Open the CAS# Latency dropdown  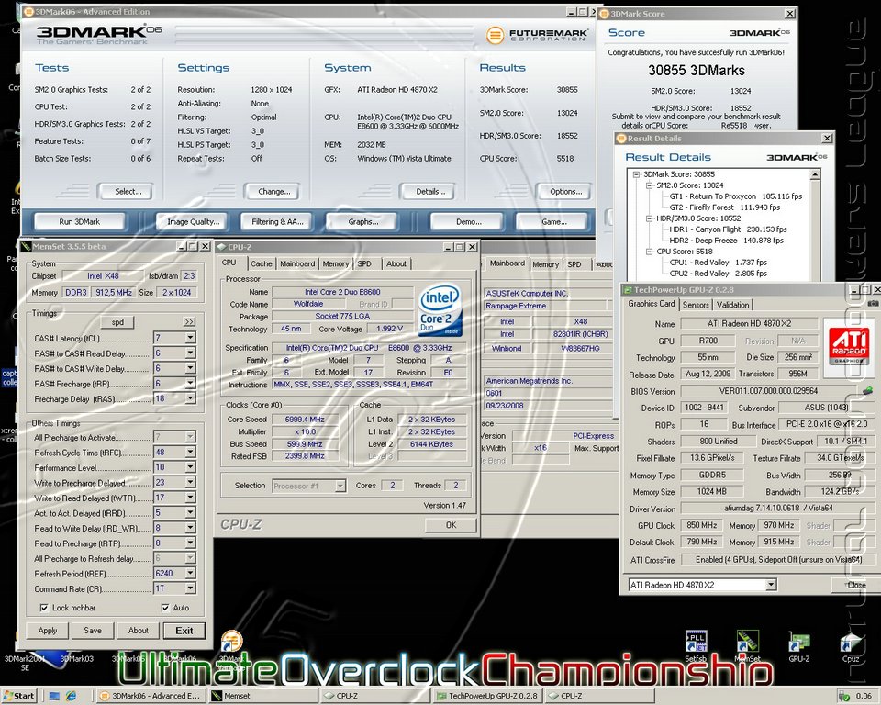pyautogui.click(x=191, y=337)
